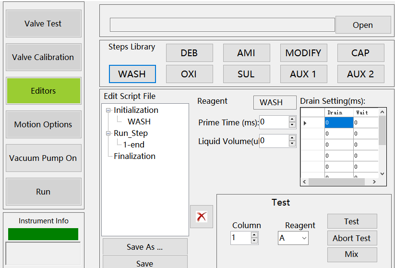395x268 pixels.
Task: Increment the Column number stepper
Action: pyautogui.click(x=254, y=235)
